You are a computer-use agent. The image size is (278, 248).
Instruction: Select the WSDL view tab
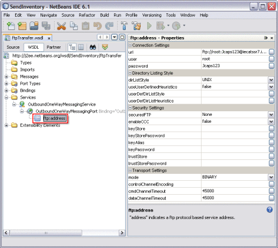tap(33, 47)
